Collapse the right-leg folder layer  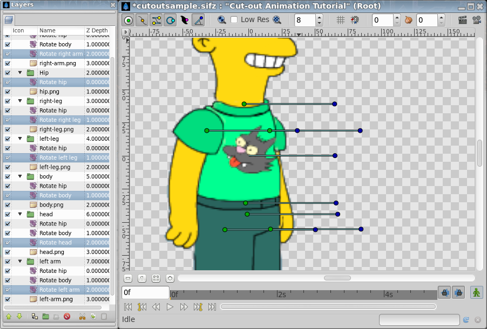pos(20,101)
